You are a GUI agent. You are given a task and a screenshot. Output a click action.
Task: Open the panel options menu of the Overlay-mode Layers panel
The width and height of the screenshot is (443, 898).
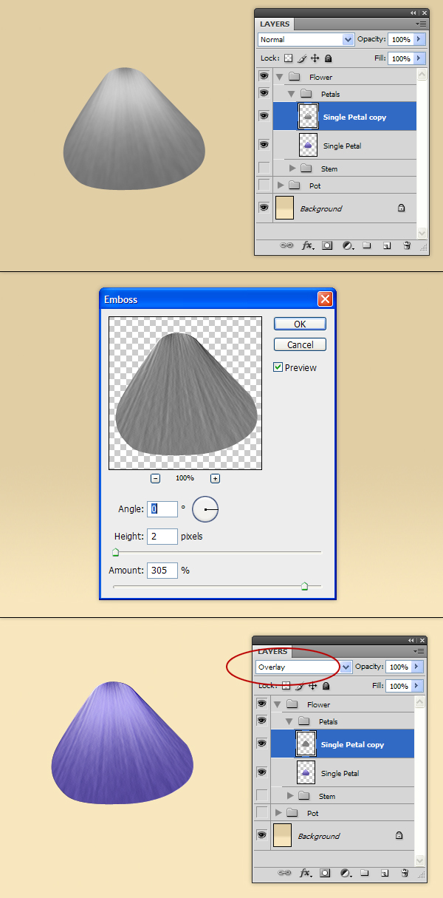[420, 651]
